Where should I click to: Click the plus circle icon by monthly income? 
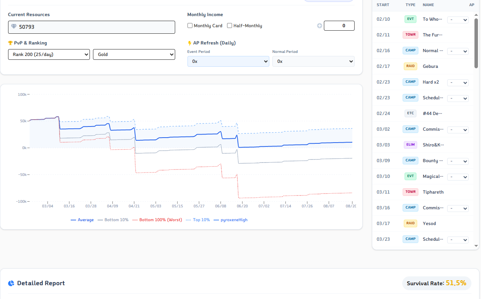(x=319, y=26)
